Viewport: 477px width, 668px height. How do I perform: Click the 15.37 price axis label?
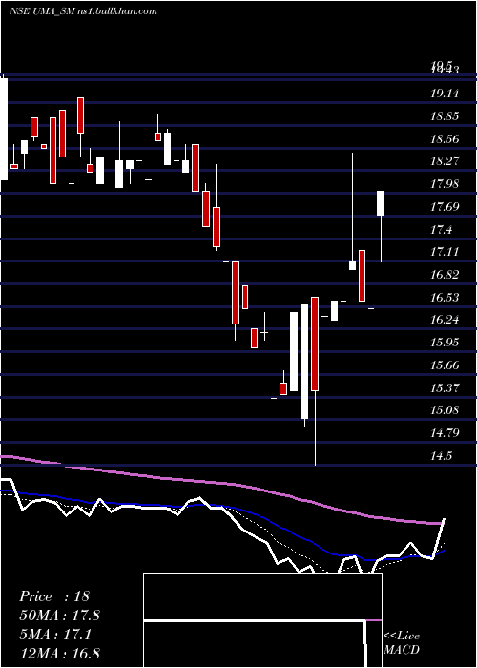tap(445, 388)
